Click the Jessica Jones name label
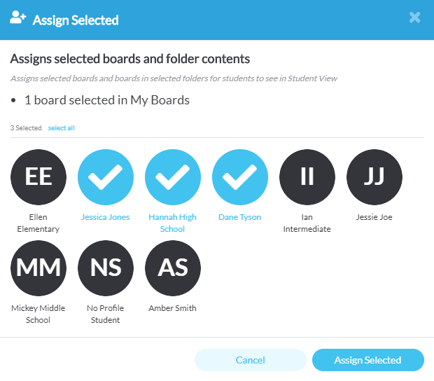Viewport: 434px width, 381px height. tap(105, 217)
